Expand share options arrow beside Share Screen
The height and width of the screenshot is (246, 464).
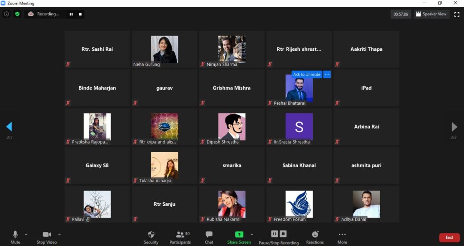(x=252, y=235)
